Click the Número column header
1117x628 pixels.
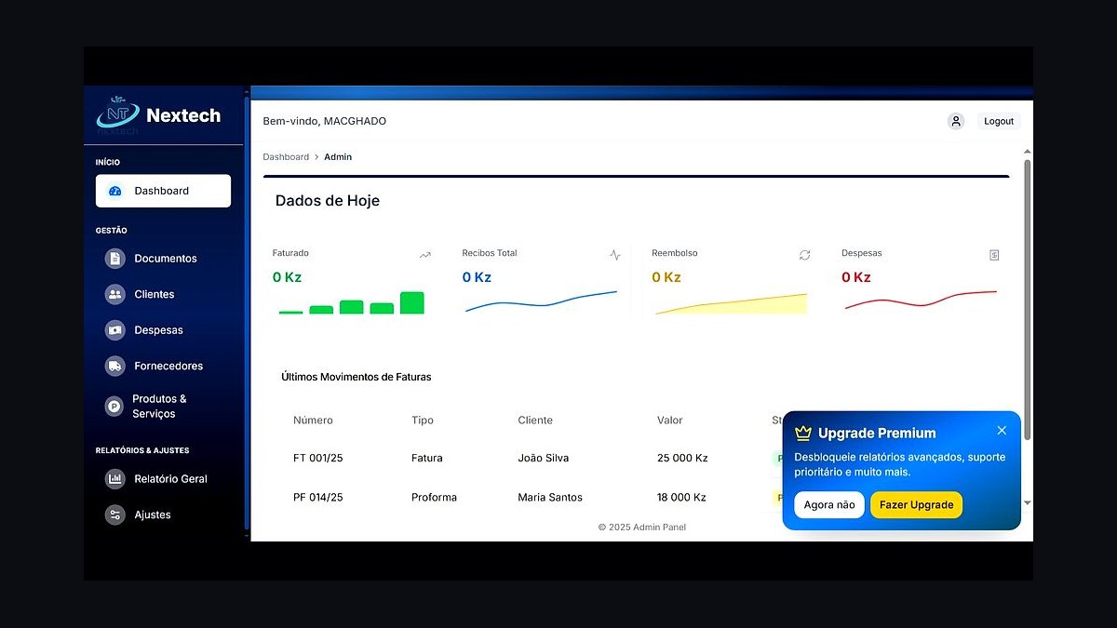[x=313, y=421]
